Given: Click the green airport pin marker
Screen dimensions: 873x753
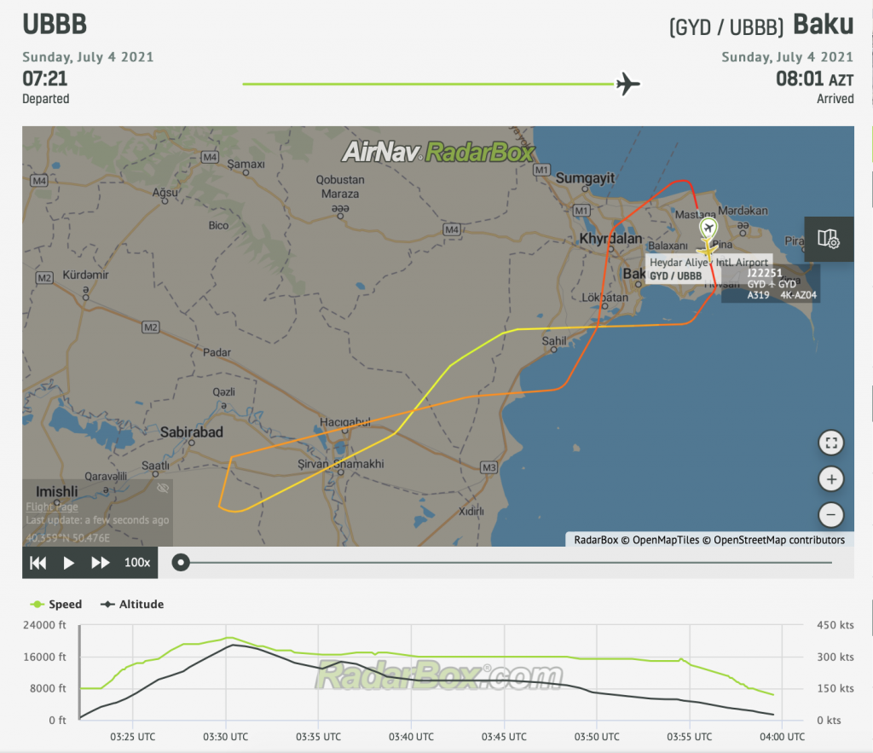Looking at the screenshot, I should click(x=708, y=229).
